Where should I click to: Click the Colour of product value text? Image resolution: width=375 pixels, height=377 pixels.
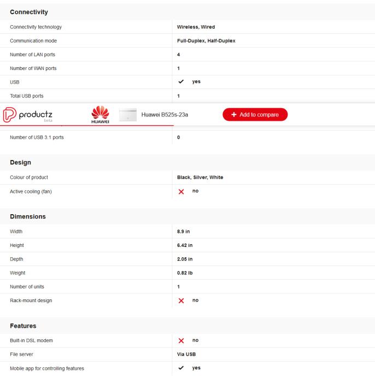(200, 178)
